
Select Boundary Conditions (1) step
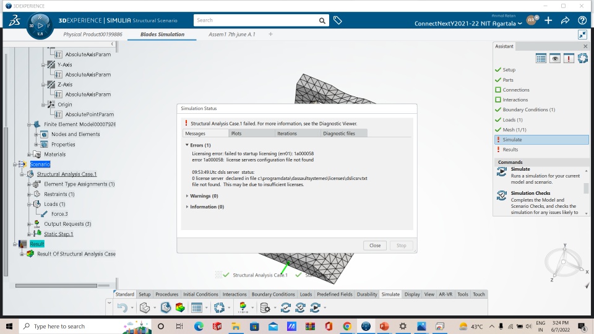click(528, 110)
